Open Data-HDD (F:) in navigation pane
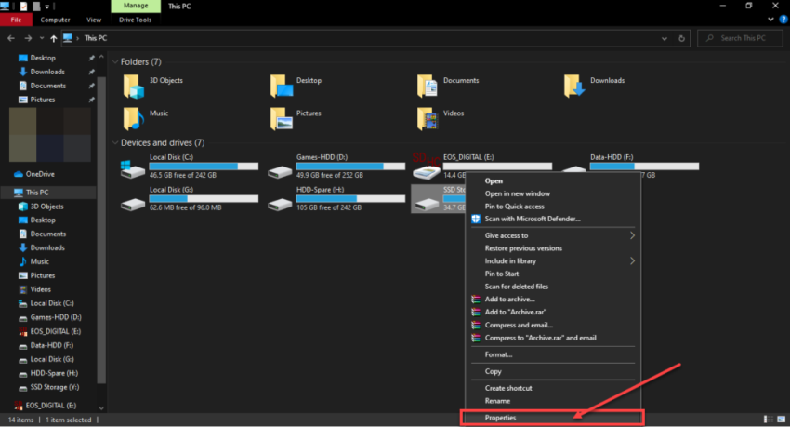Screen dimensions: 790x427 coord(46,345)
